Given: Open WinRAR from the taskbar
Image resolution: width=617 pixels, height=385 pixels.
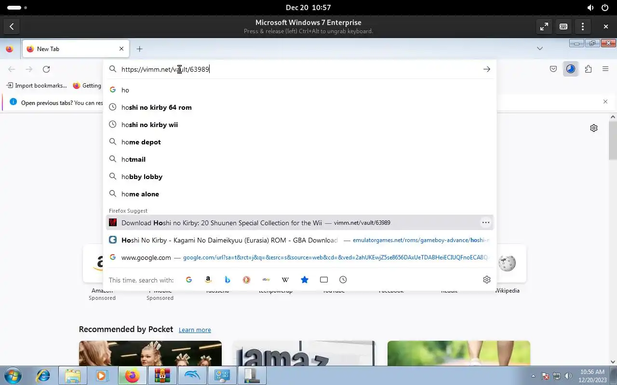Looking at the screenshot, I should pyautogui.click(x=162, y=375).
